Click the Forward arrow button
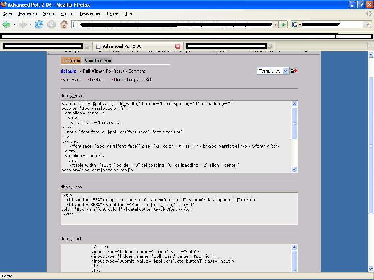 [x=23, y=24]
